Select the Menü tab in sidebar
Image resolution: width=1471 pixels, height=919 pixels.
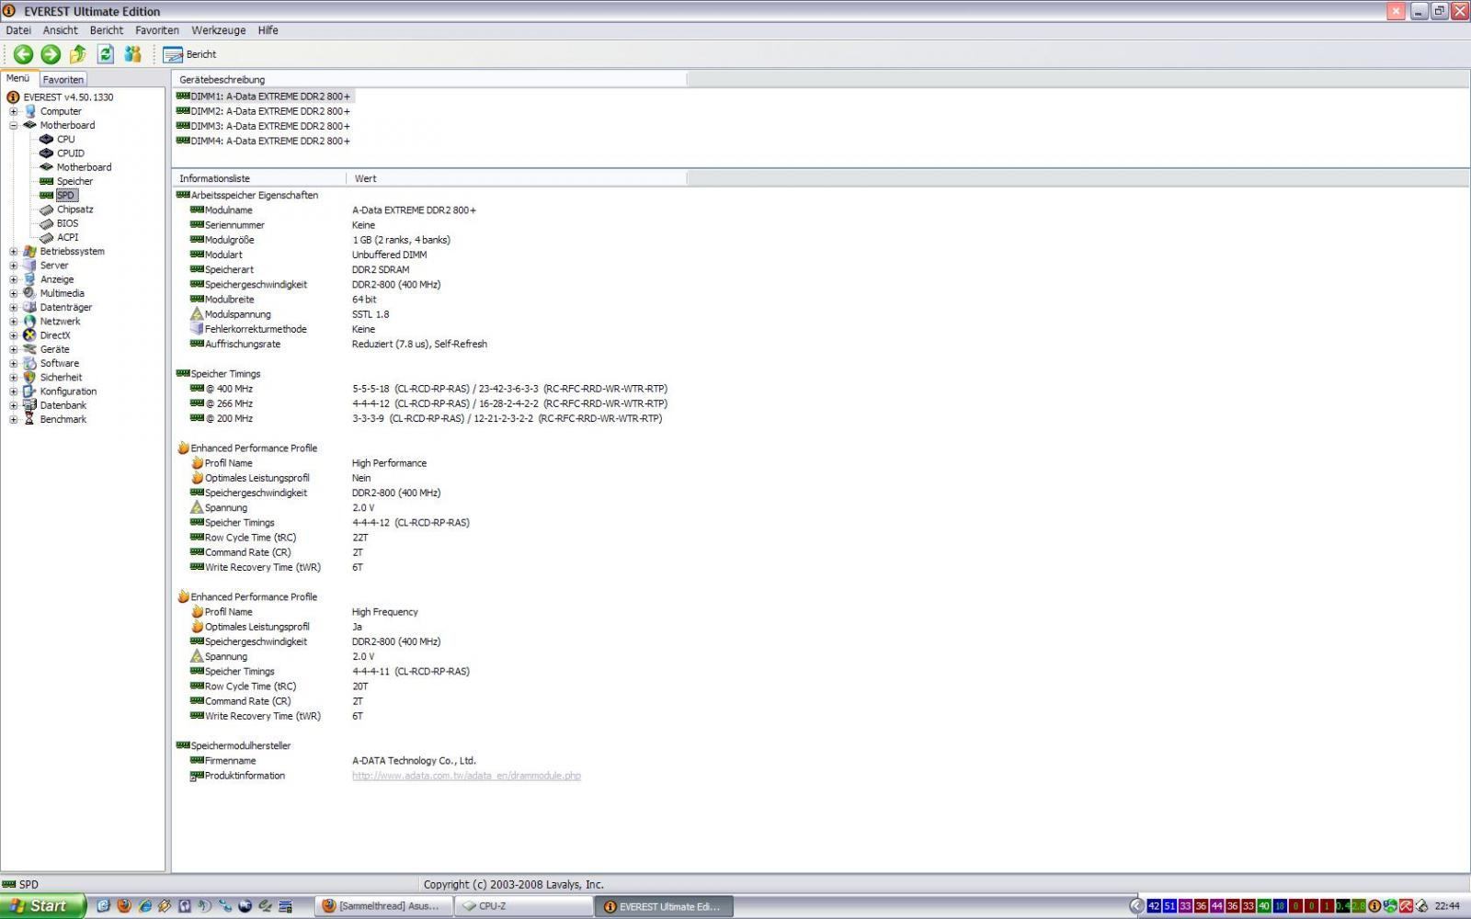[18, 79]
